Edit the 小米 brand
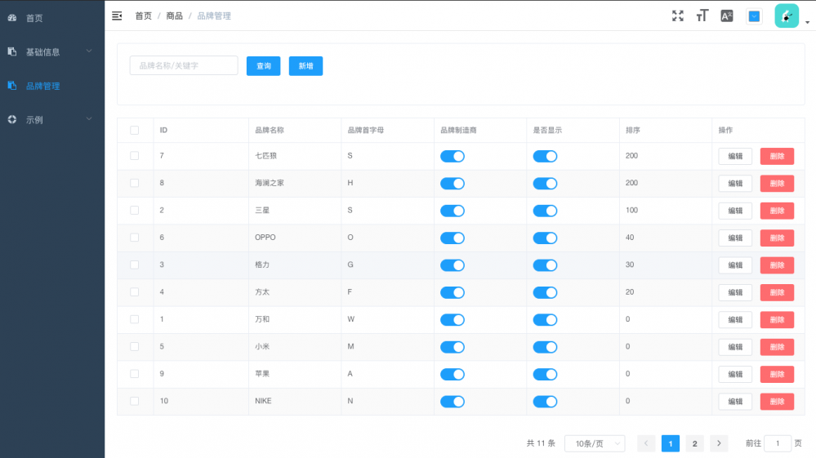Screen dimensions: 816x458 click(735, 347)
